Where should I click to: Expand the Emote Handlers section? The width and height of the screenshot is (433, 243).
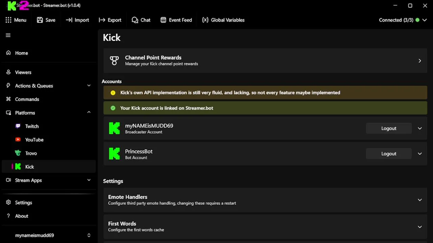tap(419, 200)
